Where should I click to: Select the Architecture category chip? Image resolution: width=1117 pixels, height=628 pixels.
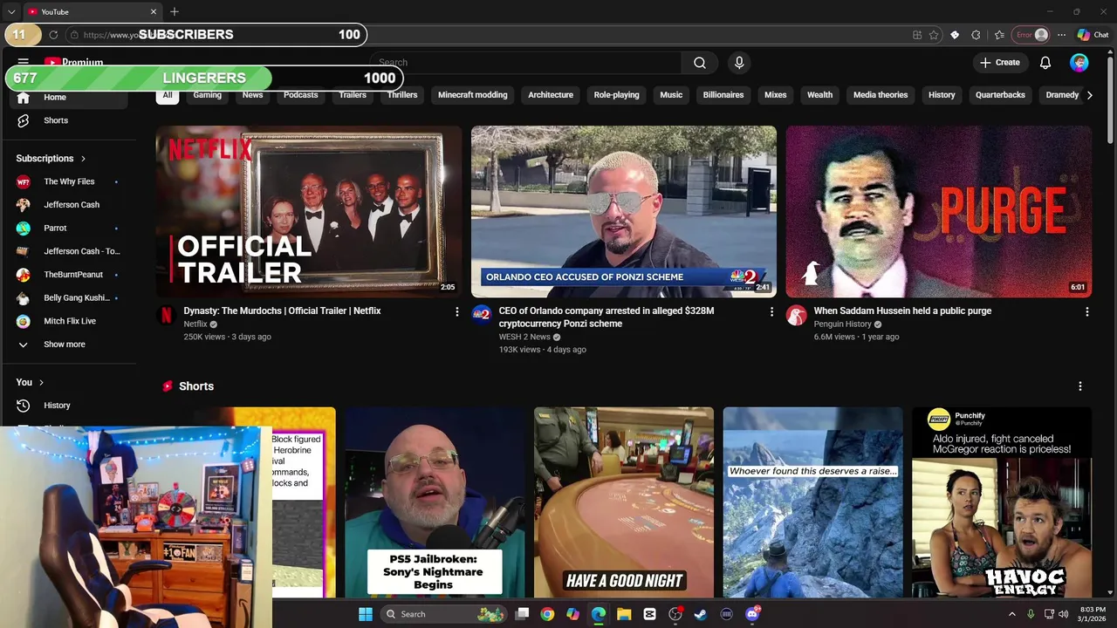pyautogui.click(x=551, y=95)
